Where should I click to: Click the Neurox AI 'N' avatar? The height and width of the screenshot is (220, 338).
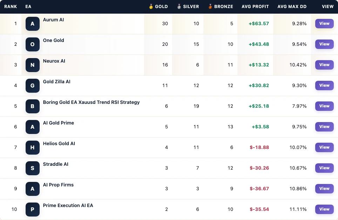(x=33, y=65)
